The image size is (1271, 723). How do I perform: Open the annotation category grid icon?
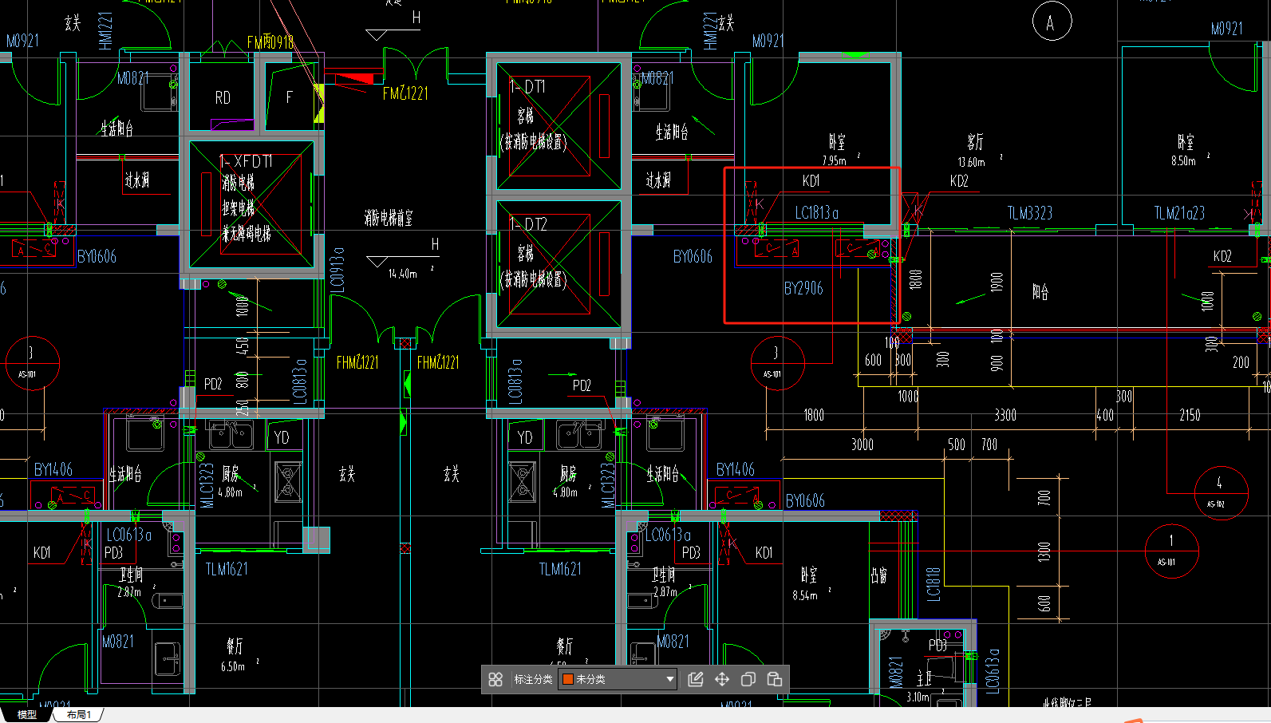(x=495, y=679)
